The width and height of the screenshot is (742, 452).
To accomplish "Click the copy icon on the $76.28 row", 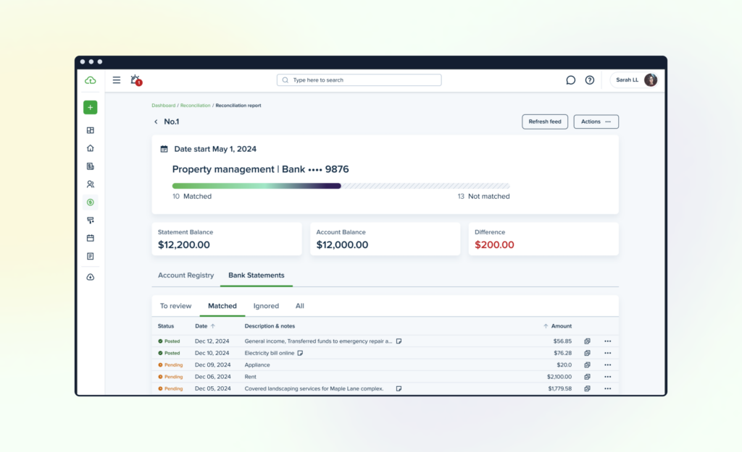I will pos(587,353).
